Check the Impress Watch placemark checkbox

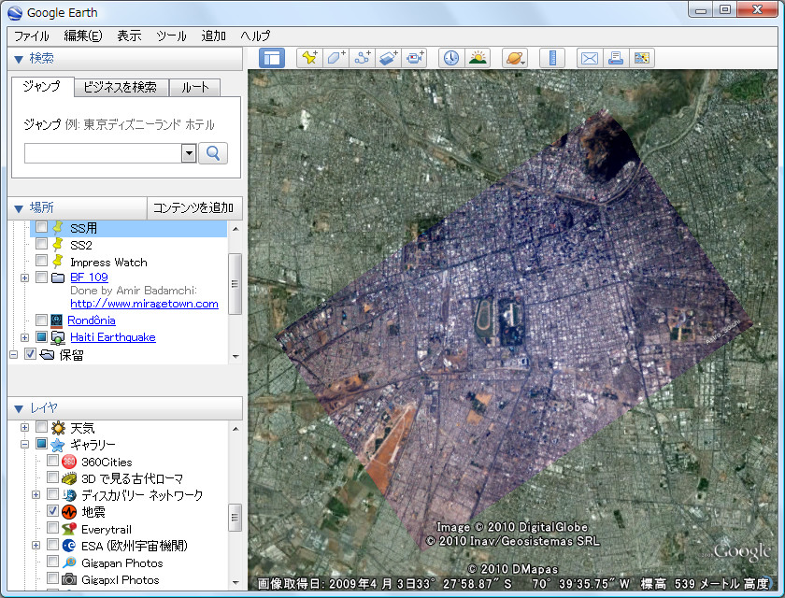tap(41, 262)
